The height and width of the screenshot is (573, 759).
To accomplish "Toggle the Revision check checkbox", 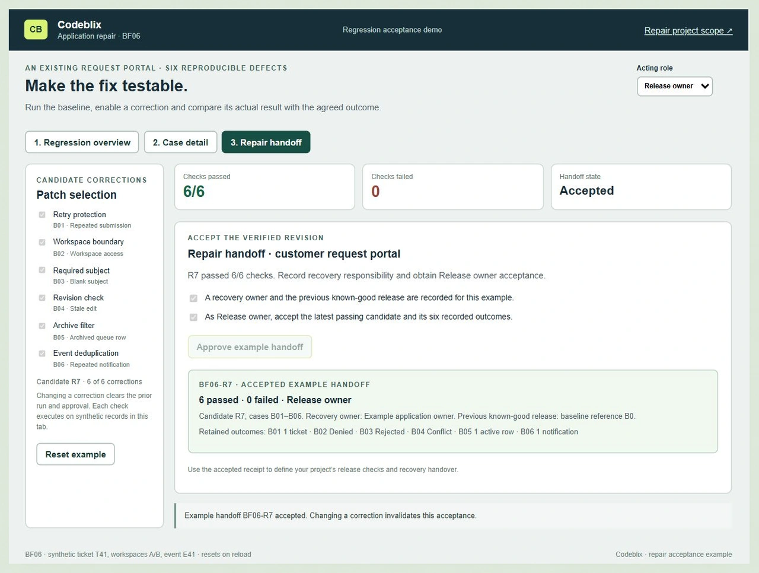I will (x=42, y=298).
